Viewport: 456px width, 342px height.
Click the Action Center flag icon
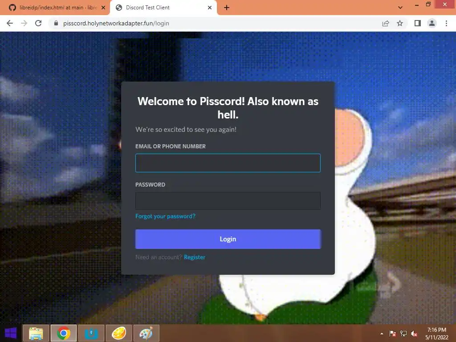point(393,334)
